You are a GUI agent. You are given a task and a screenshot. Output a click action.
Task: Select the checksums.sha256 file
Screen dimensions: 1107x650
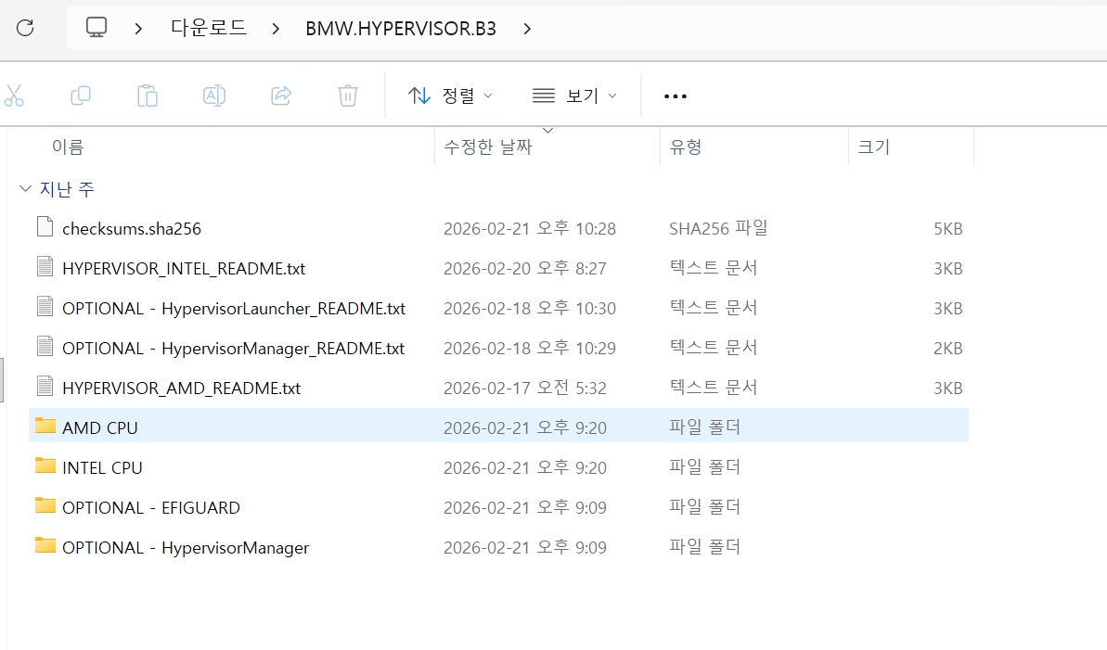(131, 228)
